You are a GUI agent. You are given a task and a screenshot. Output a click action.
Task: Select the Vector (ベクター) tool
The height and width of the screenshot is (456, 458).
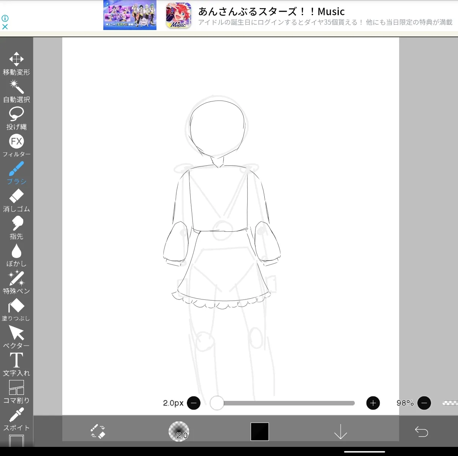point(16,337)
